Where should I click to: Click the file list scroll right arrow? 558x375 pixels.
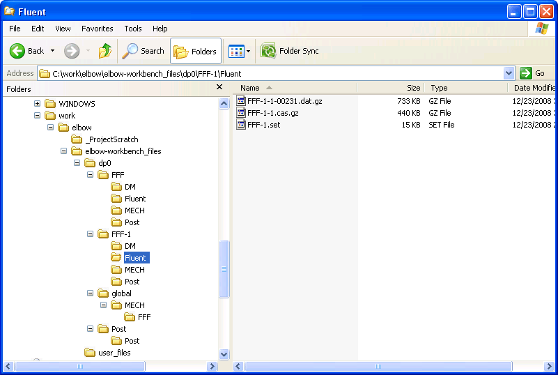[x=549, y=366]
